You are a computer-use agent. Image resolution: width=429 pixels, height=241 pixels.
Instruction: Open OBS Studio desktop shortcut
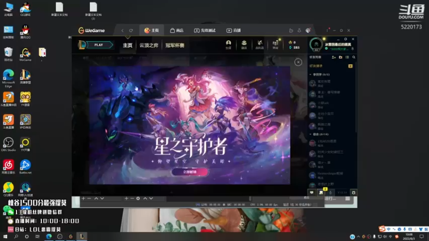8,144
